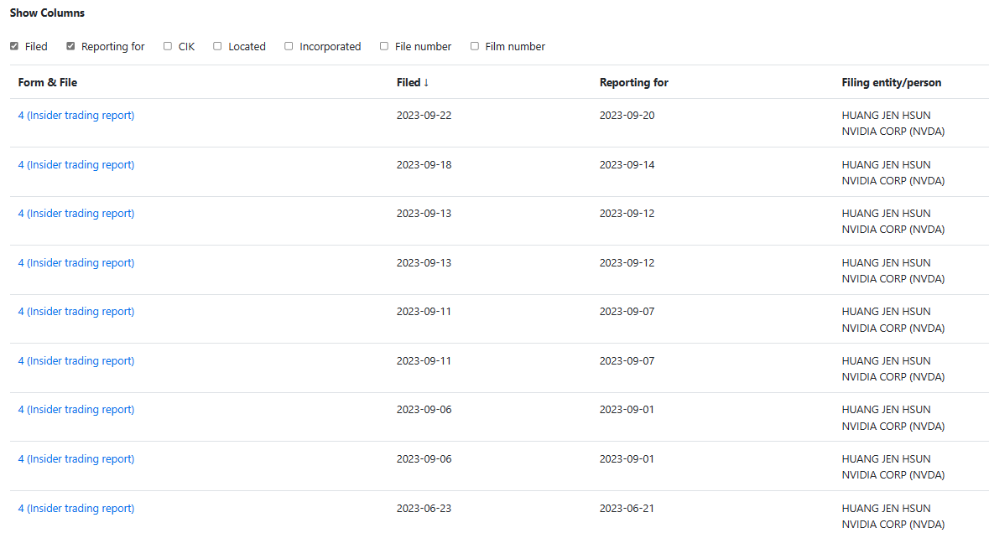Sort by the Form & File header
This screenshot has height=533, width=989.
tap(47, 82)
